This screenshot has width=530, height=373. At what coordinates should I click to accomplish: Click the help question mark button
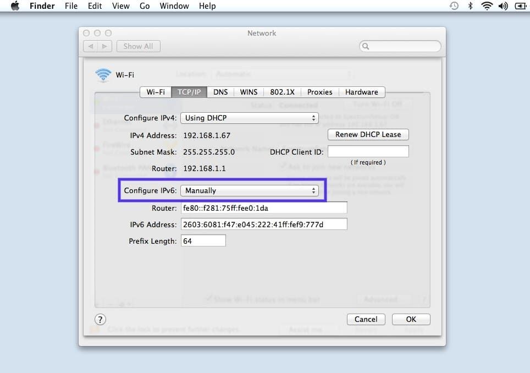tap(101, 319)
